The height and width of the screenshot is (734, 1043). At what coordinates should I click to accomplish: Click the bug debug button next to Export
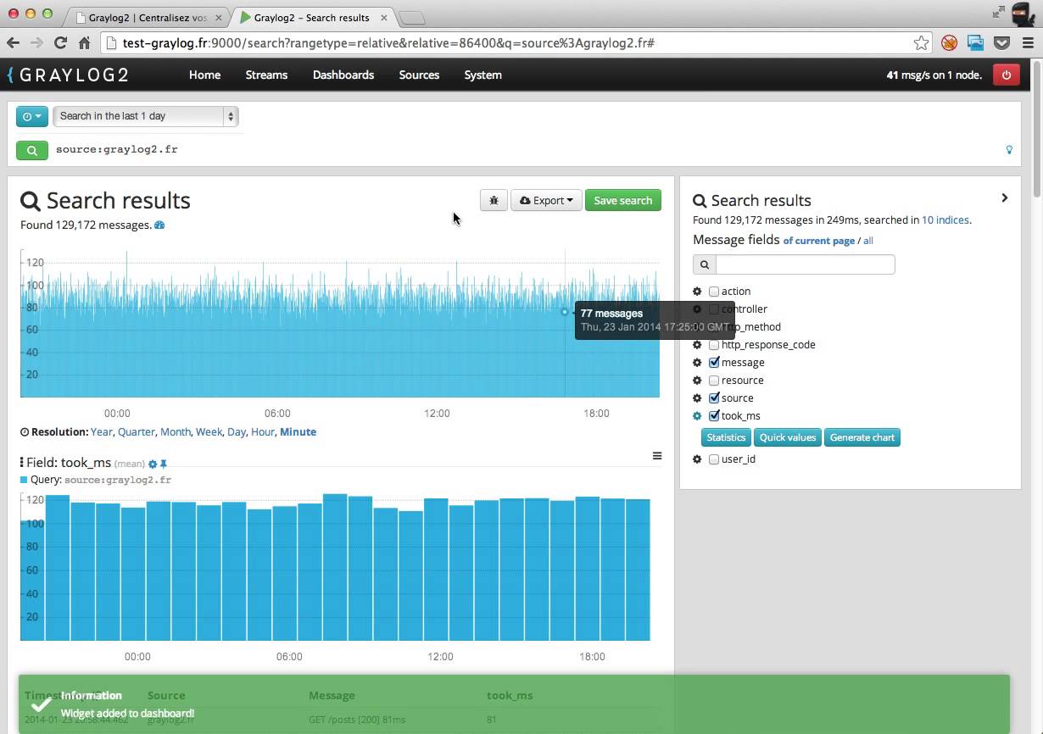coord(494,201)
